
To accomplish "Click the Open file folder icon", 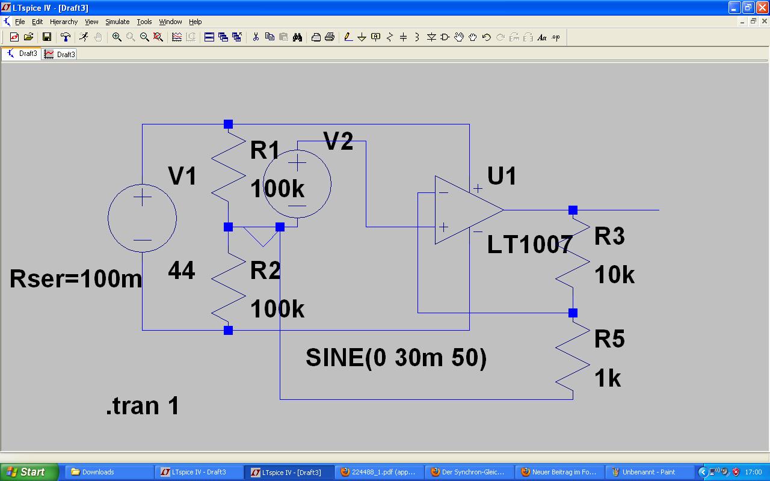I will 28,37.
